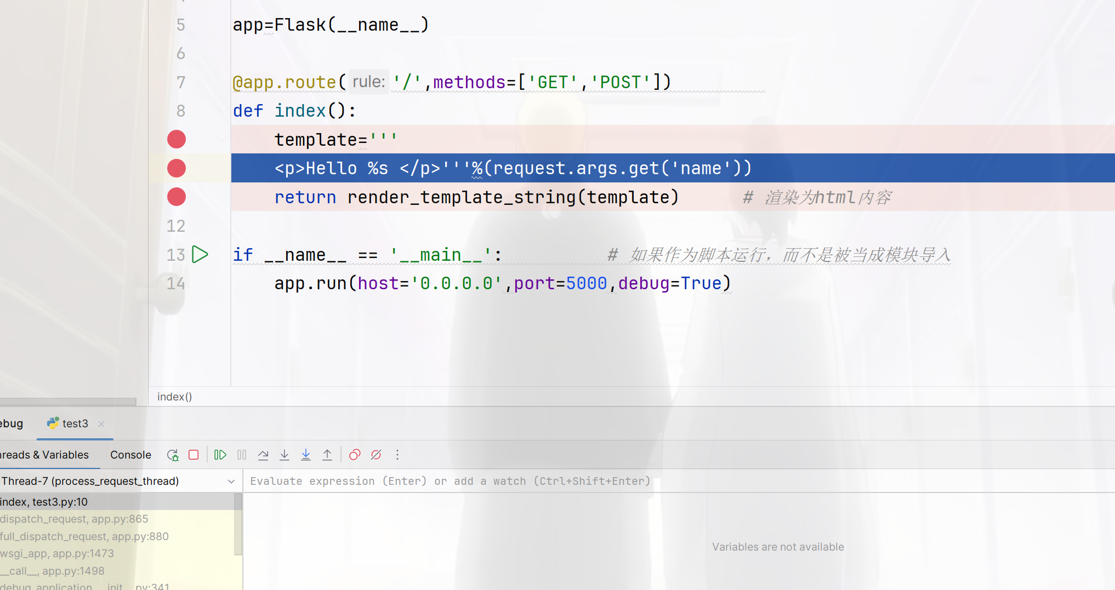Screen dimensions: 1115x590
Task: Click the port=5000 value in app.run
Action: pos(560,283)
